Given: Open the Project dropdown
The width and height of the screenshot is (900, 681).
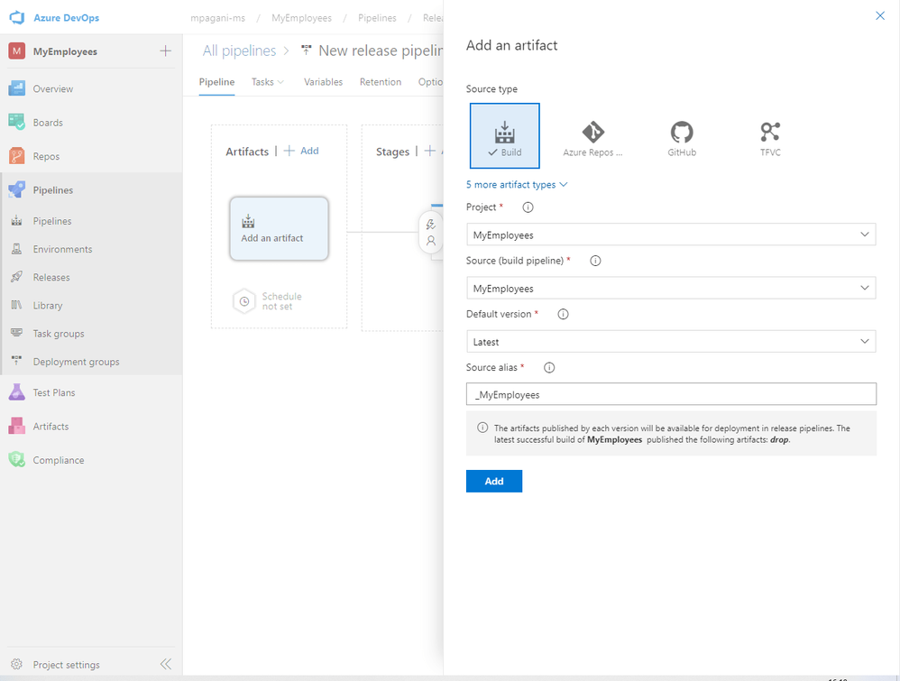Looking at the screenshot, I should 671,235.
